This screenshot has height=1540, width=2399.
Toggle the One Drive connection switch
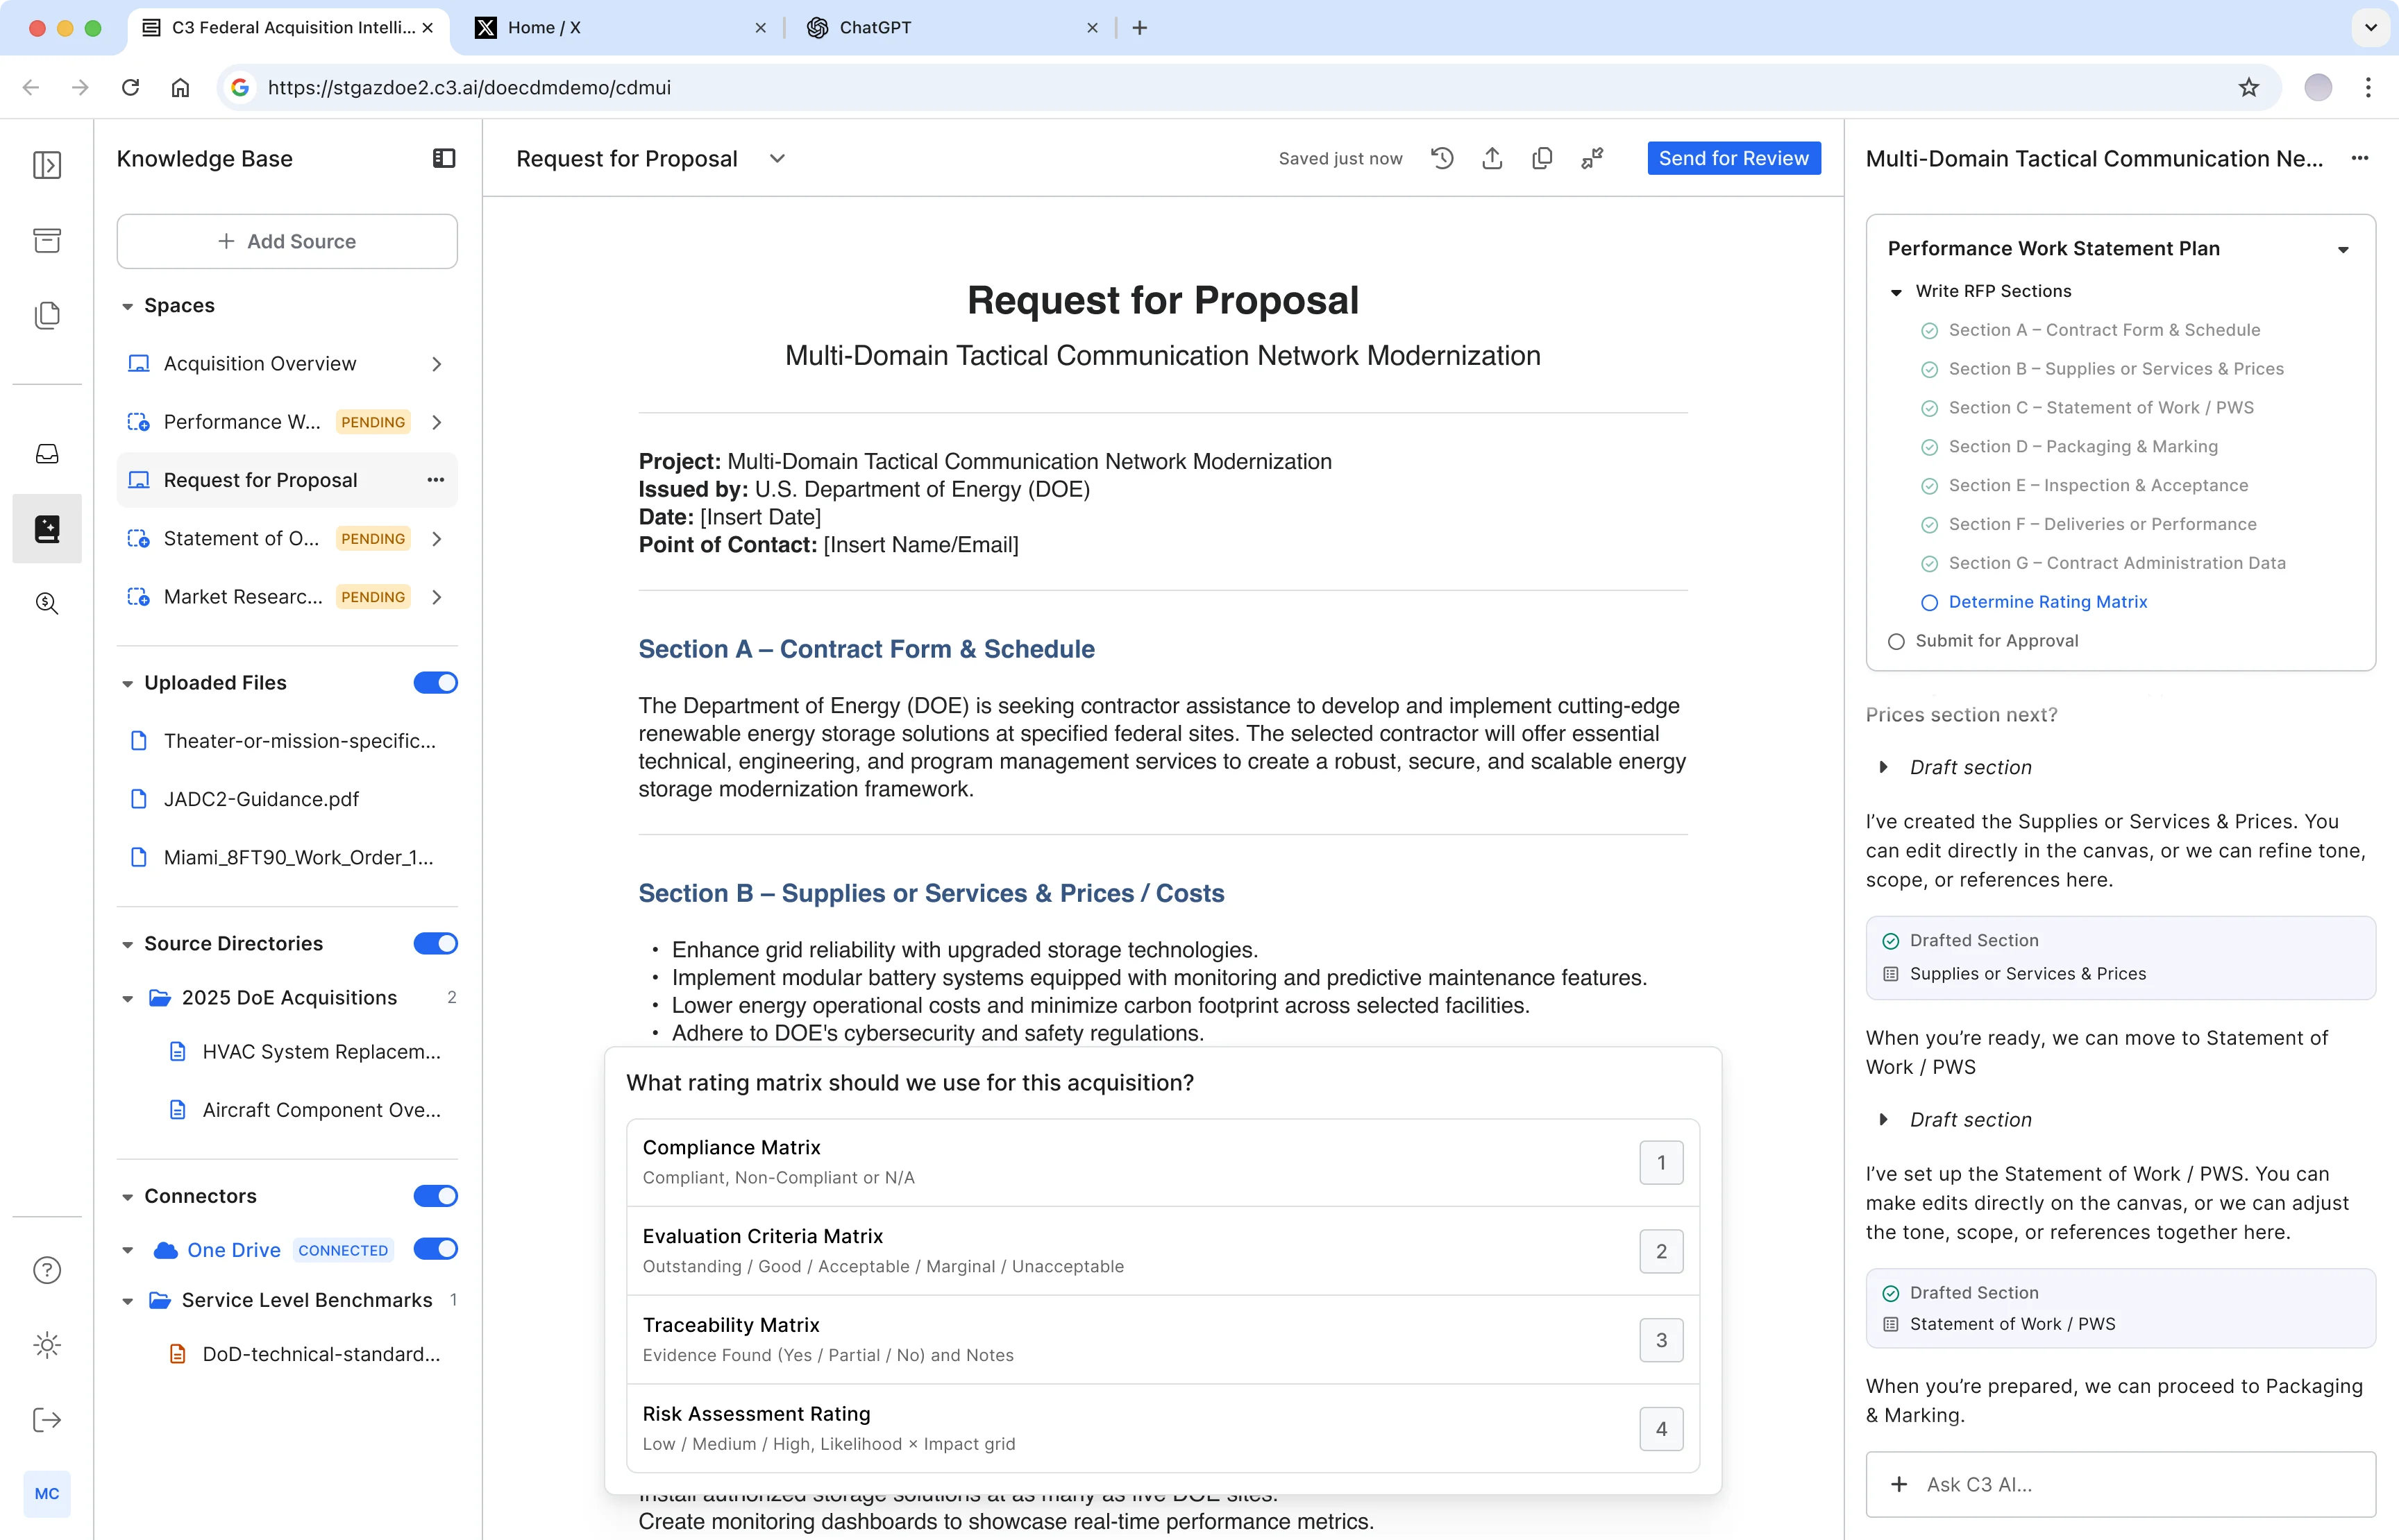[435, 1249]
